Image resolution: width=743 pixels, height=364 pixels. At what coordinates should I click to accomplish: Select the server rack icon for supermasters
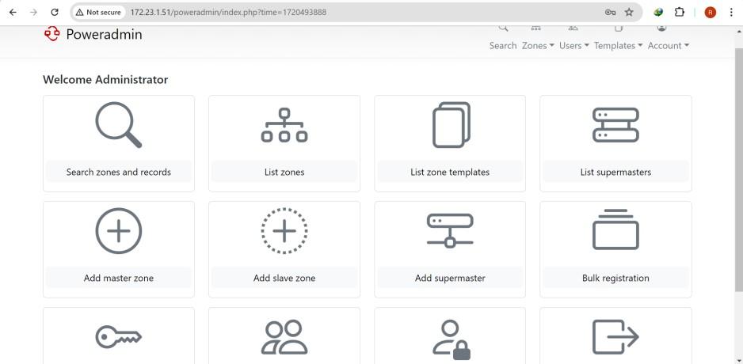[615, 125]
